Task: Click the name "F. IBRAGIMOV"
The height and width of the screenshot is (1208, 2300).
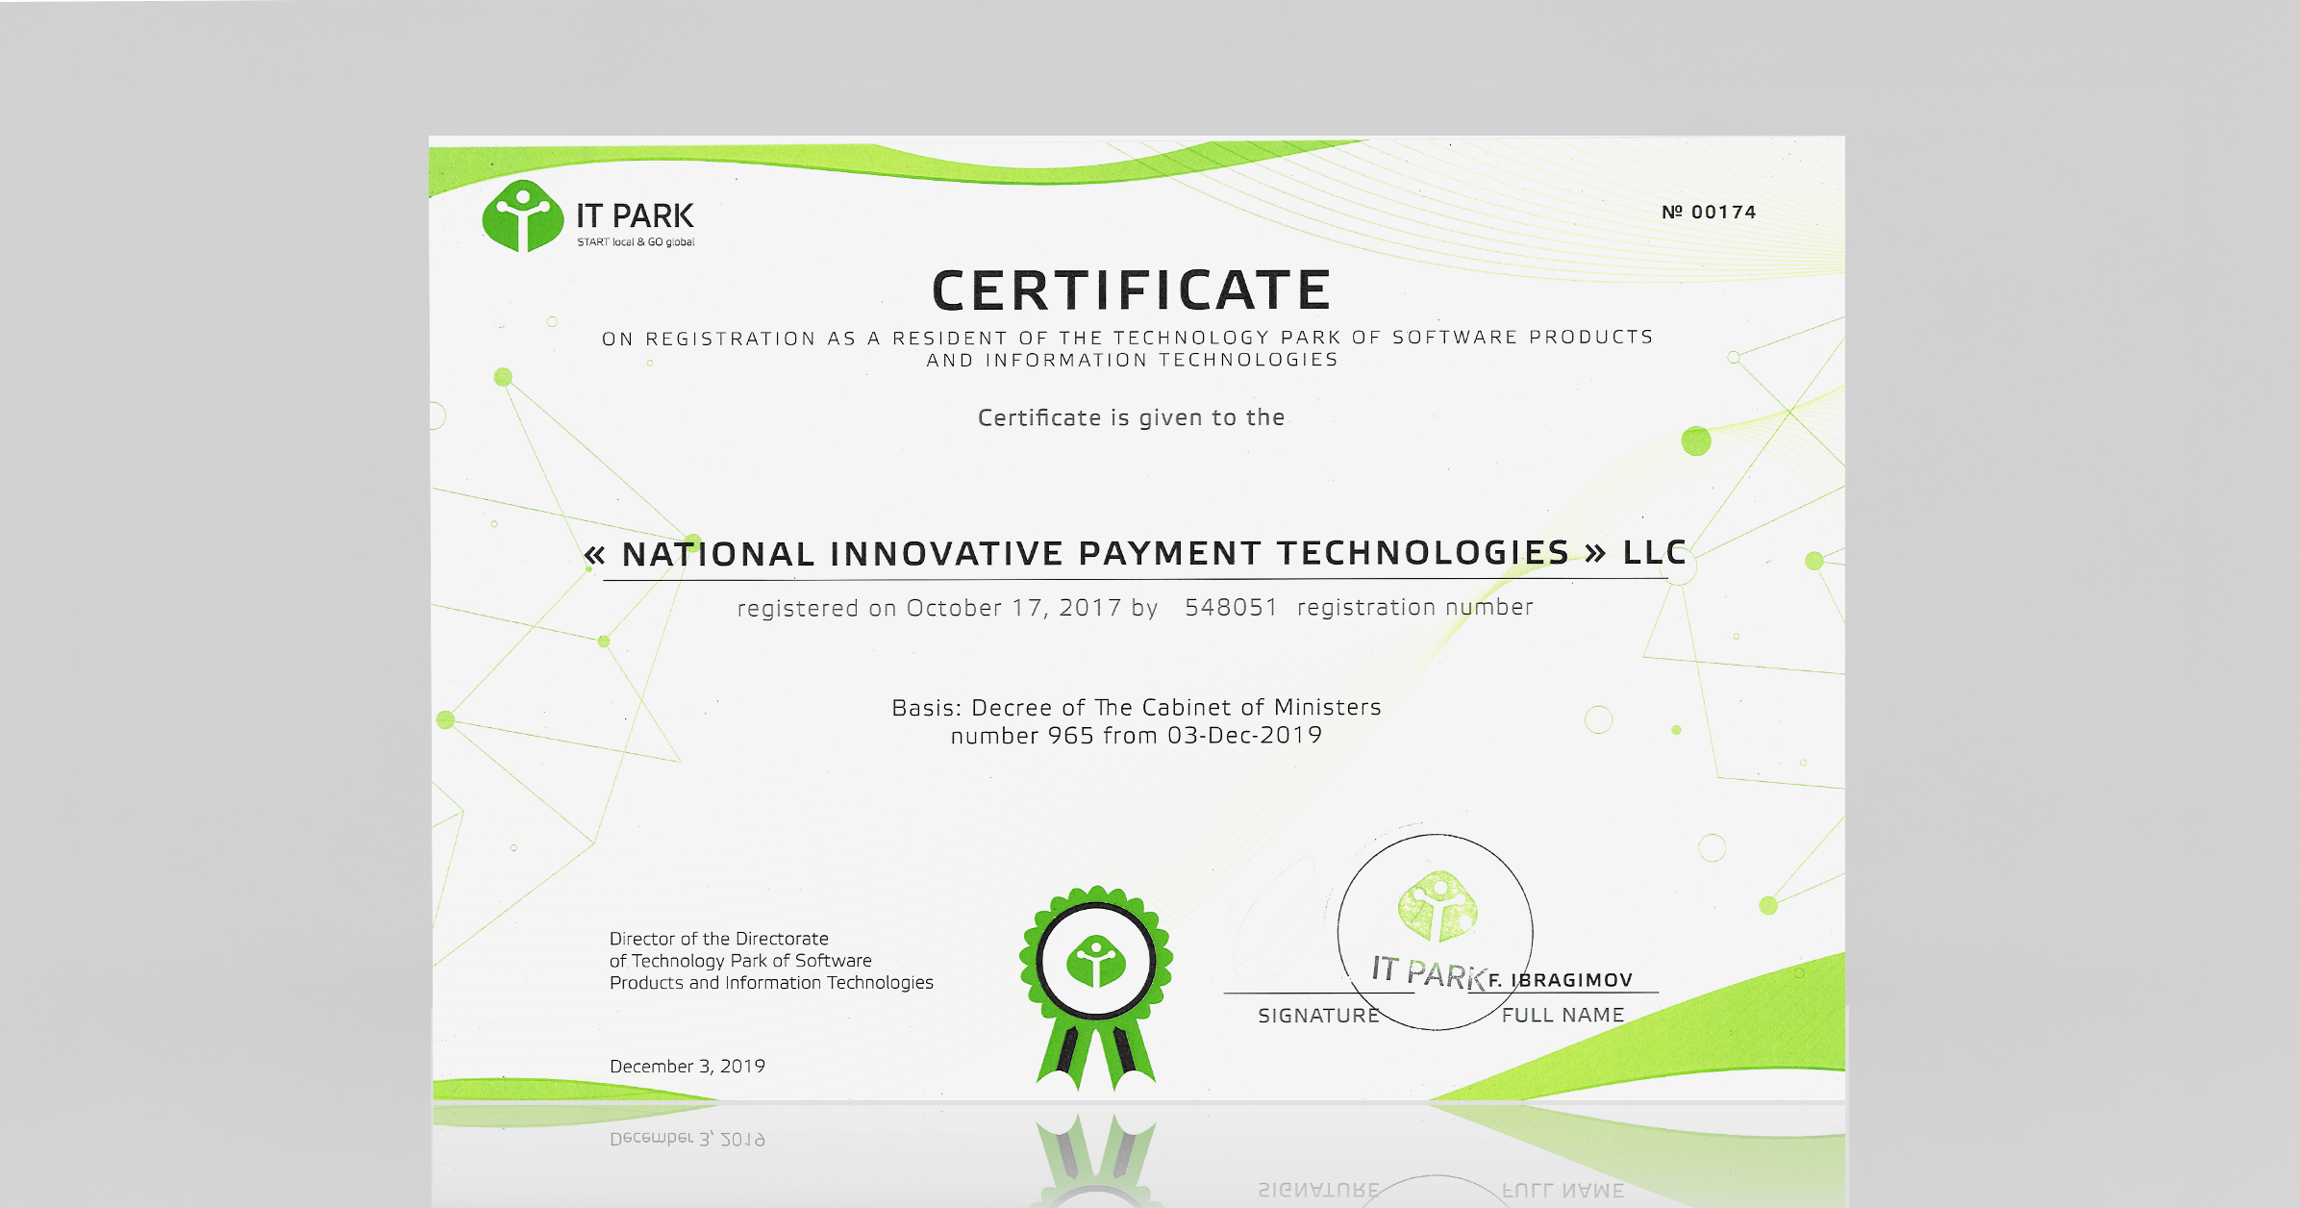Action: pos(1561,980)
